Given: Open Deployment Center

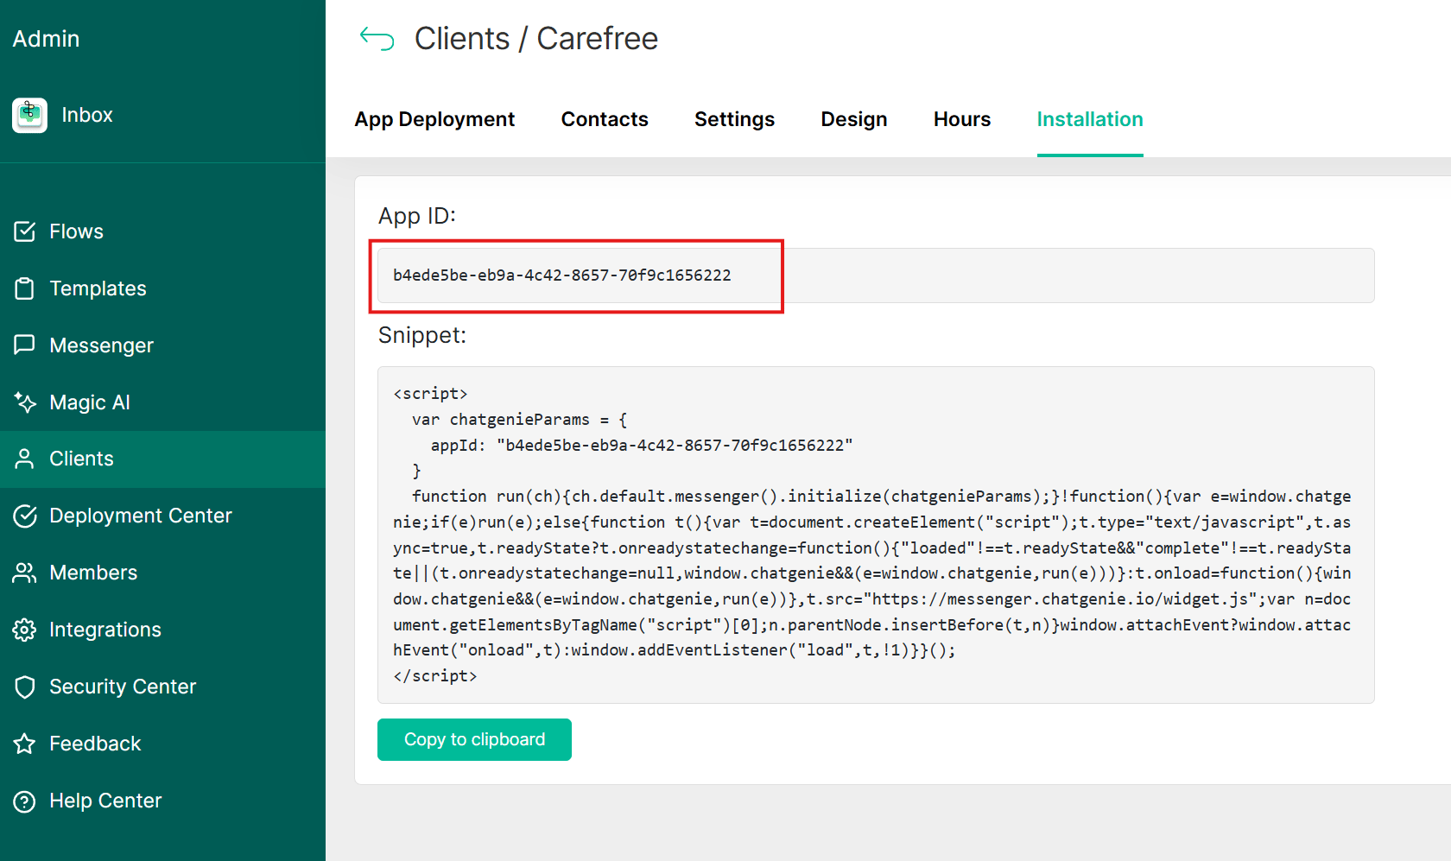Looking at the screenshot, I should 162,516.
